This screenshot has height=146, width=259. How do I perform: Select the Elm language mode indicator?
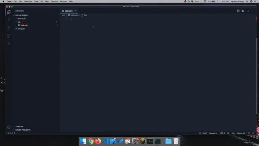[233, 133]
